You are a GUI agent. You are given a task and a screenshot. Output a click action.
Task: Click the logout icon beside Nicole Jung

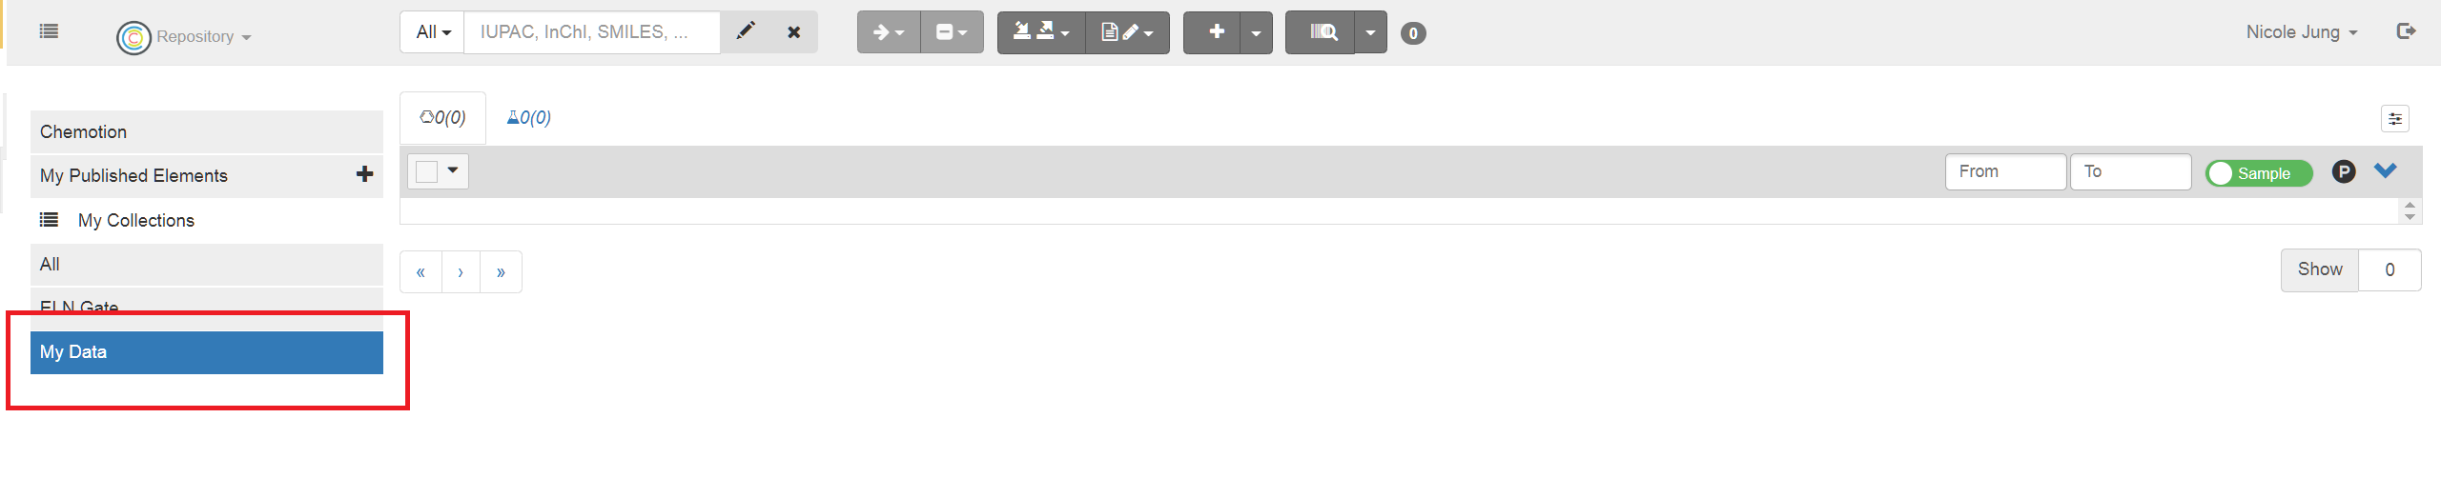[2406, 31]
